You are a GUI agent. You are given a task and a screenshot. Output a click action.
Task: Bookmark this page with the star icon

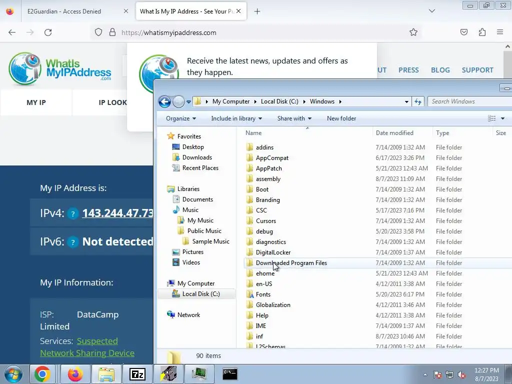click(413, 32)
